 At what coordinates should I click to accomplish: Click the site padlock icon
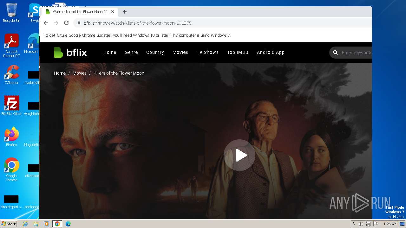(79, 23)
